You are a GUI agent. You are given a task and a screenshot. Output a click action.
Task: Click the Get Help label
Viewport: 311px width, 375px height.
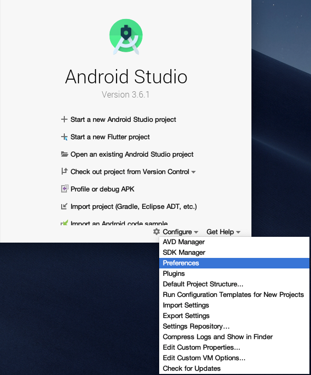(220, 232)
